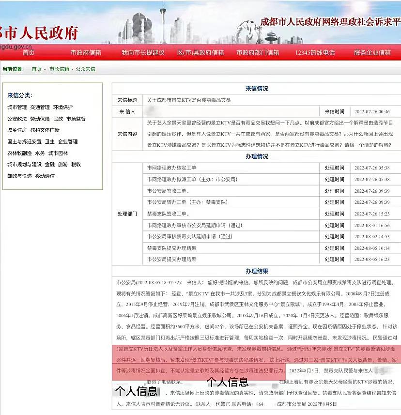The width and height of the screenshot is (401, 415).
Task: Filter letters by 交通管理 category
Action: coord(40,107)
